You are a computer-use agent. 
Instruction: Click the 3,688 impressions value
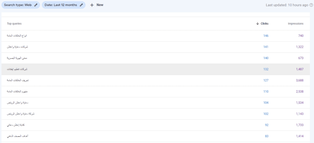tap(300, 81)
